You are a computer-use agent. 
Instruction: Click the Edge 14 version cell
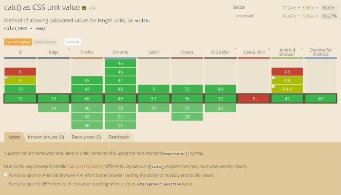(54, 108)
